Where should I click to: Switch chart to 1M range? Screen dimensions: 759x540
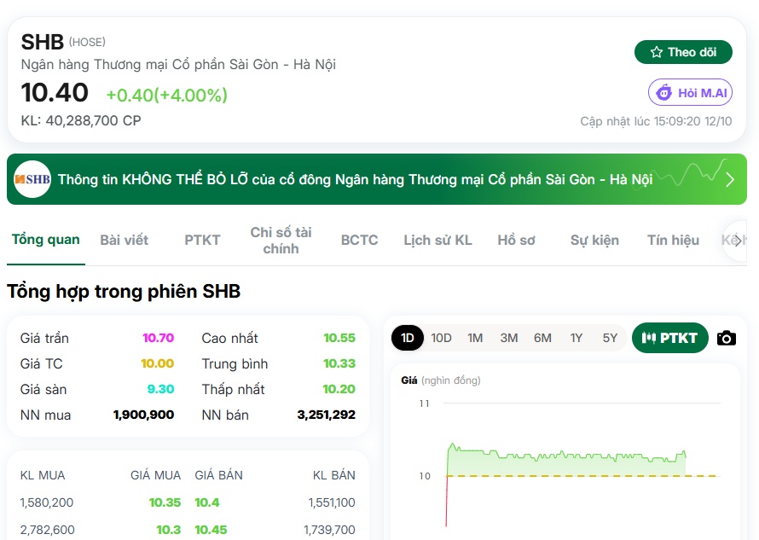tap(475, 338)
